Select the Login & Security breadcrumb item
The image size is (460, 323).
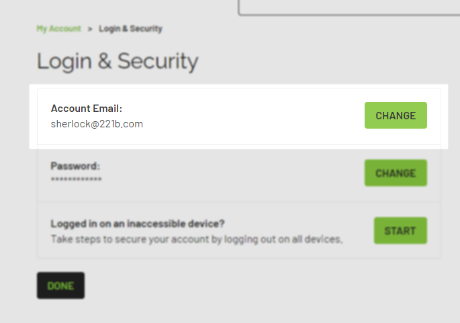(x=130, y=29)
